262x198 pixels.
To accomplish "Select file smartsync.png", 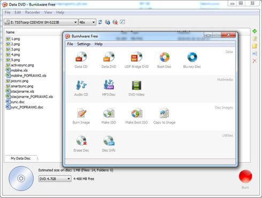I will (x=20, y=86).
